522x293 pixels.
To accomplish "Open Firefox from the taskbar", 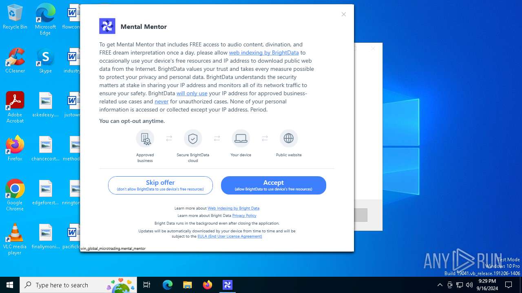I will (208, 285).
